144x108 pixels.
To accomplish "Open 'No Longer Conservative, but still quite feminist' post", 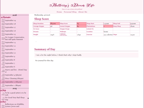I will (15, 38).
